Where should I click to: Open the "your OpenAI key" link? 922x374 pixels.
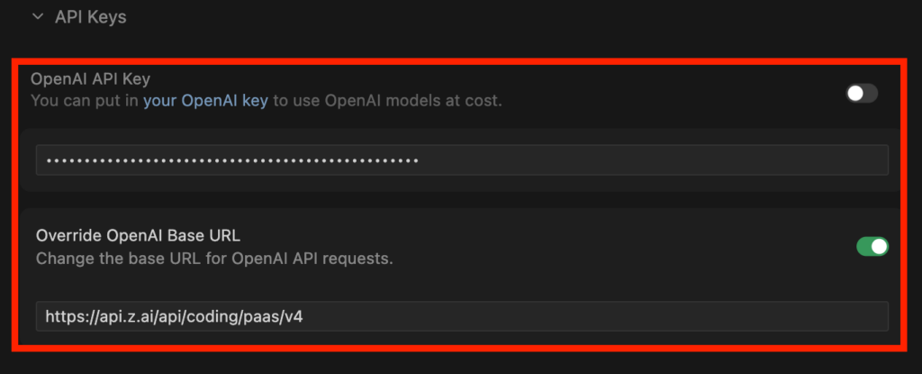tap(205, 101)
